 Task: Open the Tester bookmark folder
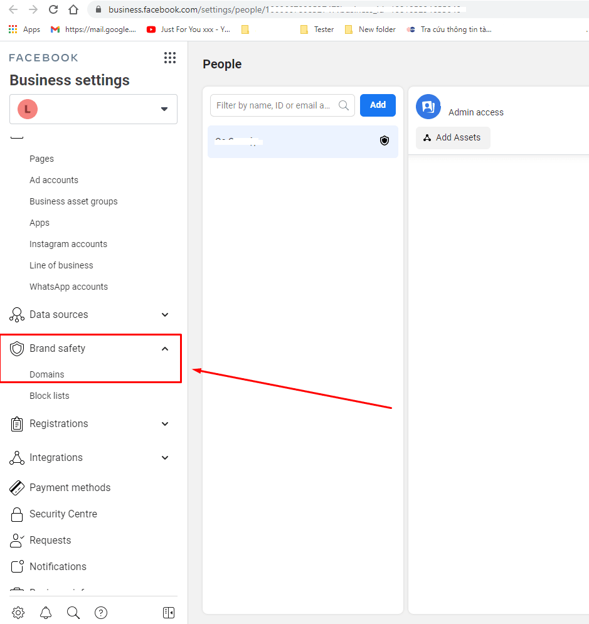point(317,29)
